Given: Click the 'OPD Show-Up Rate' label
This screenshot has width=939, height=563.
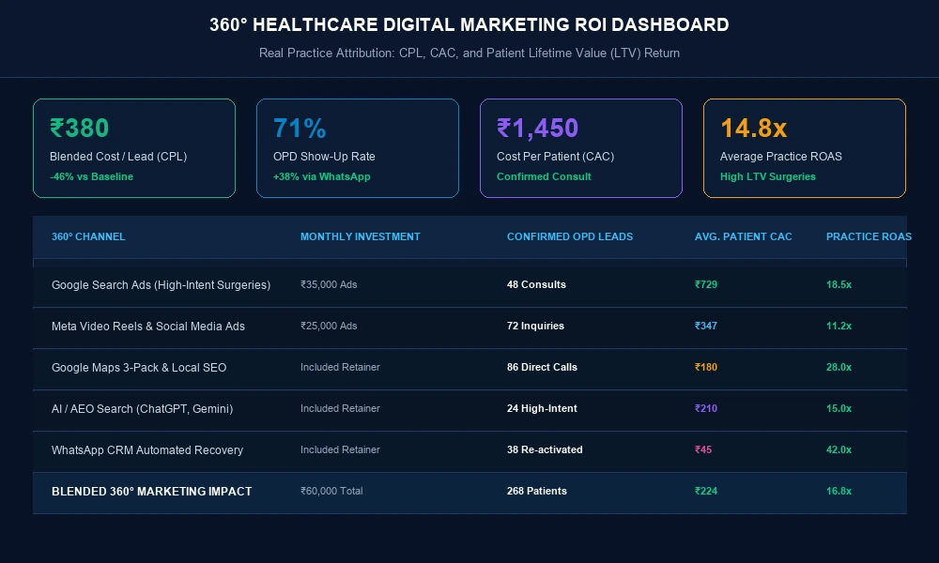Looking at the screenshot, I should [324, 157].
